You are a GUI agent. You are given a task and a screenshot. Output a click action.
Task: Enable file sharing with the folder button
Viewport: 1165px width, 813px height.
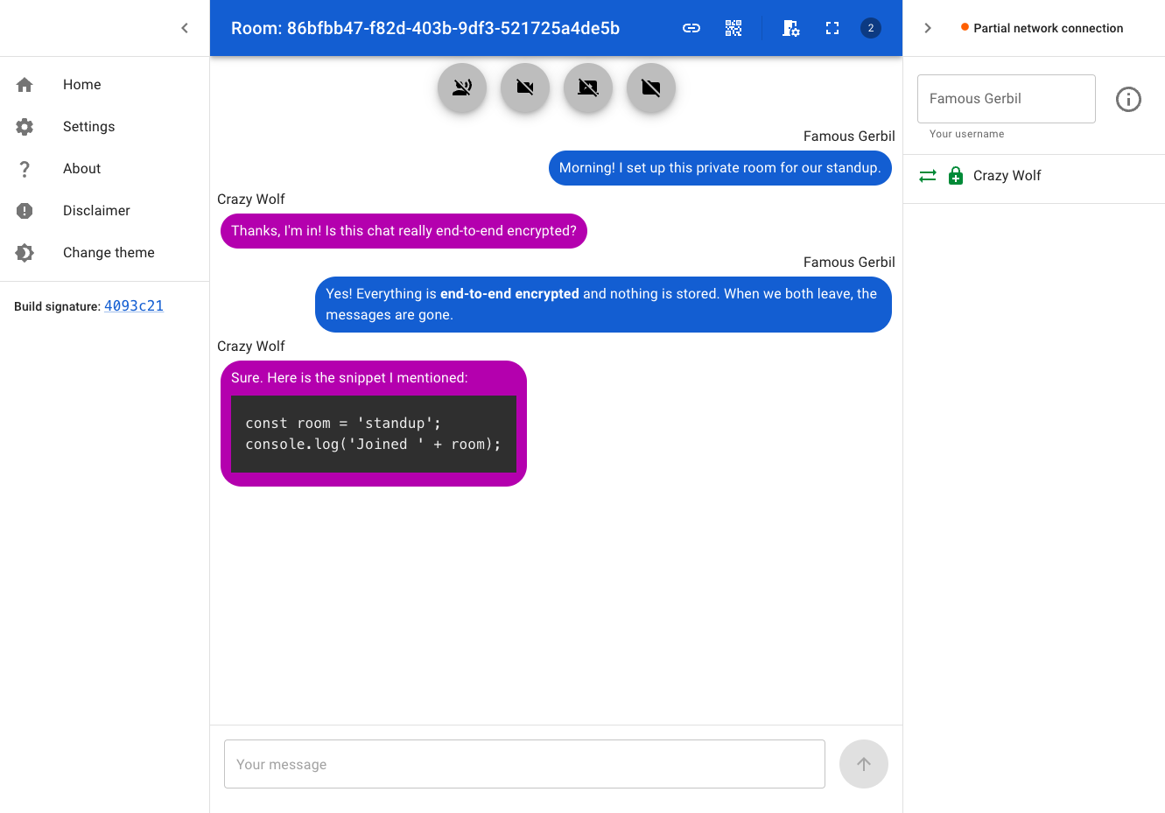[651, 88]
